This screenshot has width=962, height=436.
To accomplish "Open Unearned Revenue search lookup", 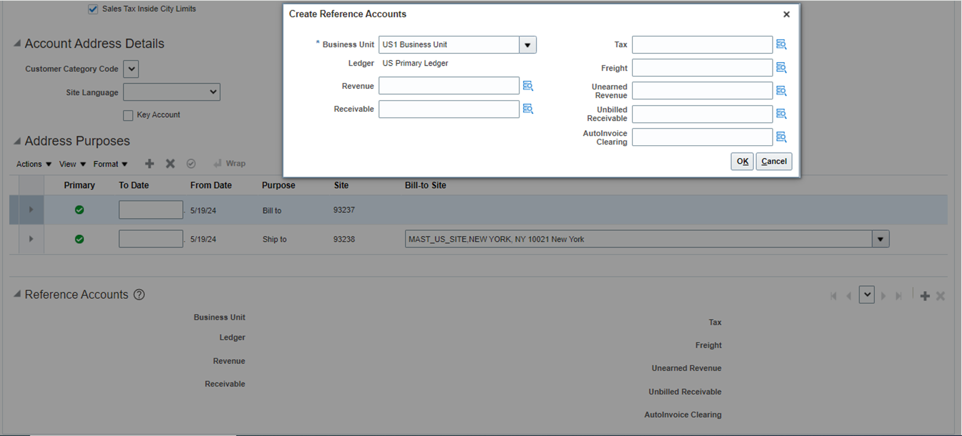I will tap(781, 91).
